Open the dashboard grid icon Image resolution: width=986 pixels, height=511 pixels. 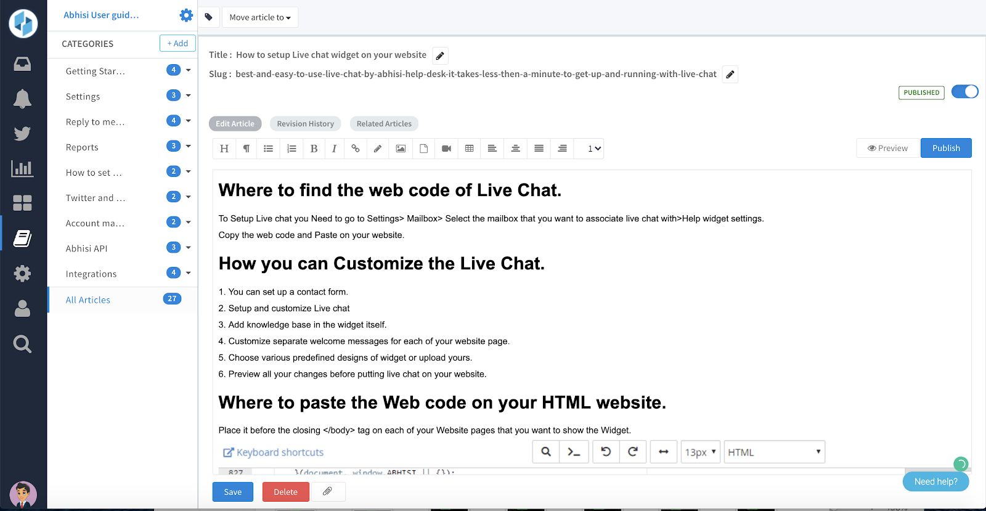tap(22, 203)
